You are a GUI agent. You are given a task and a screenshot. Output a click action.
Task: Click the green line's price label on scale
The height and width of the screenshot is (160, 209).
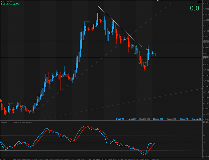pyautogui.click(x=206, y=57)
